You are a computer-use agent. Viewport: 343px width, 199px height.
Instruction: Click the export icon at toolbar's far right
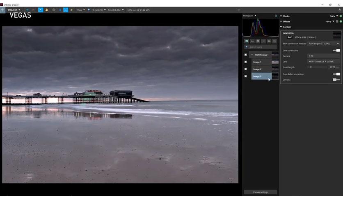tap(340, 10)
